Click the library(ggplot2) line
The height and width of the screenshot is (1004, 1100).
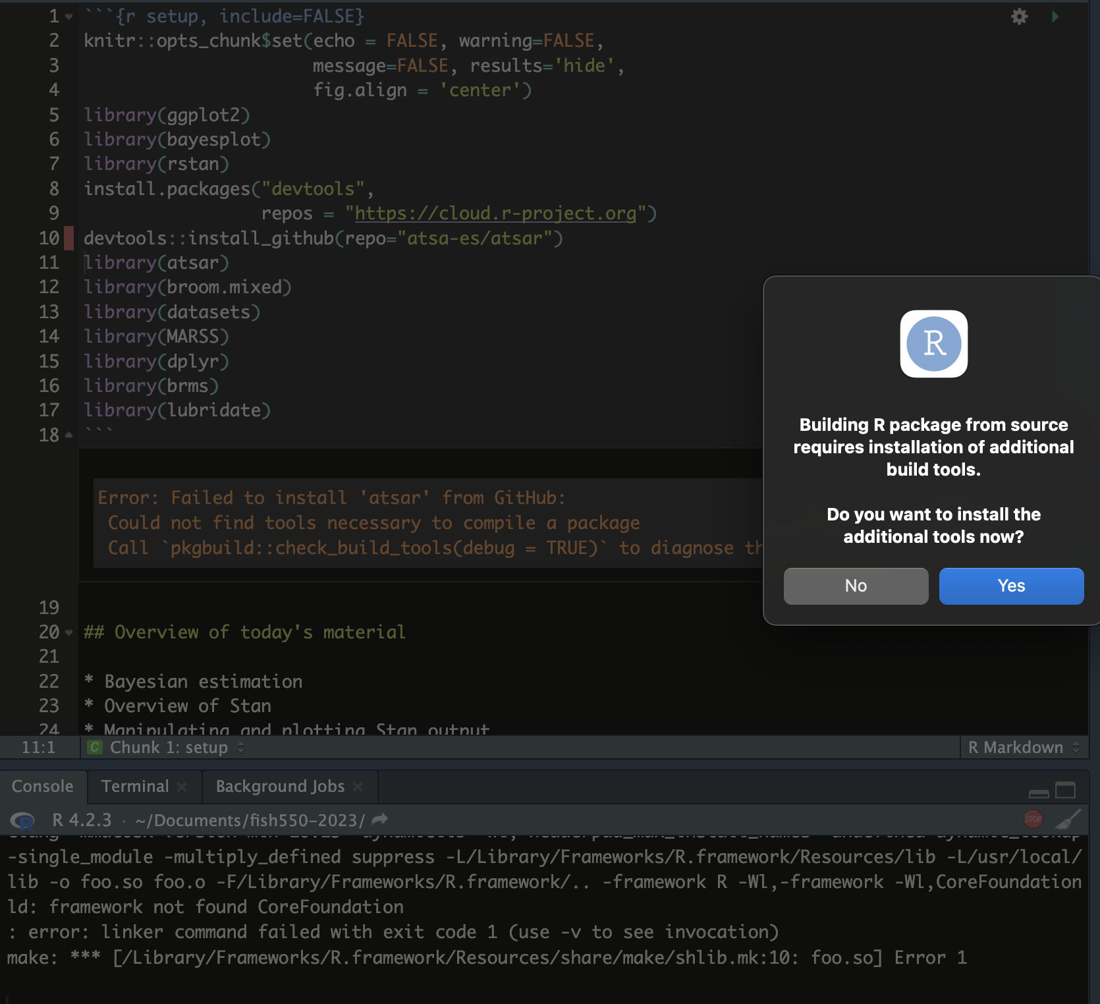167,115
